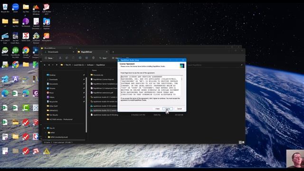Open QuickBooks Pro 2020 desktop shortcut

(16, 52)
